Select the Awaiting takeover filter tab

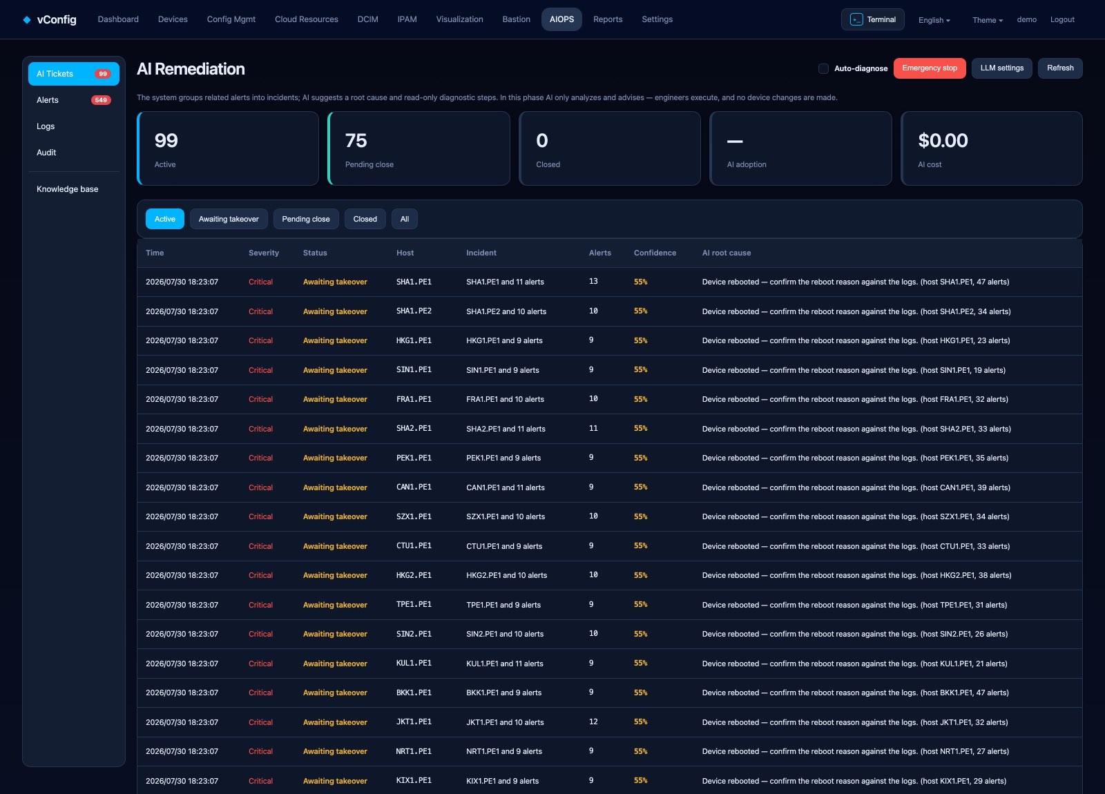(229, 219)
